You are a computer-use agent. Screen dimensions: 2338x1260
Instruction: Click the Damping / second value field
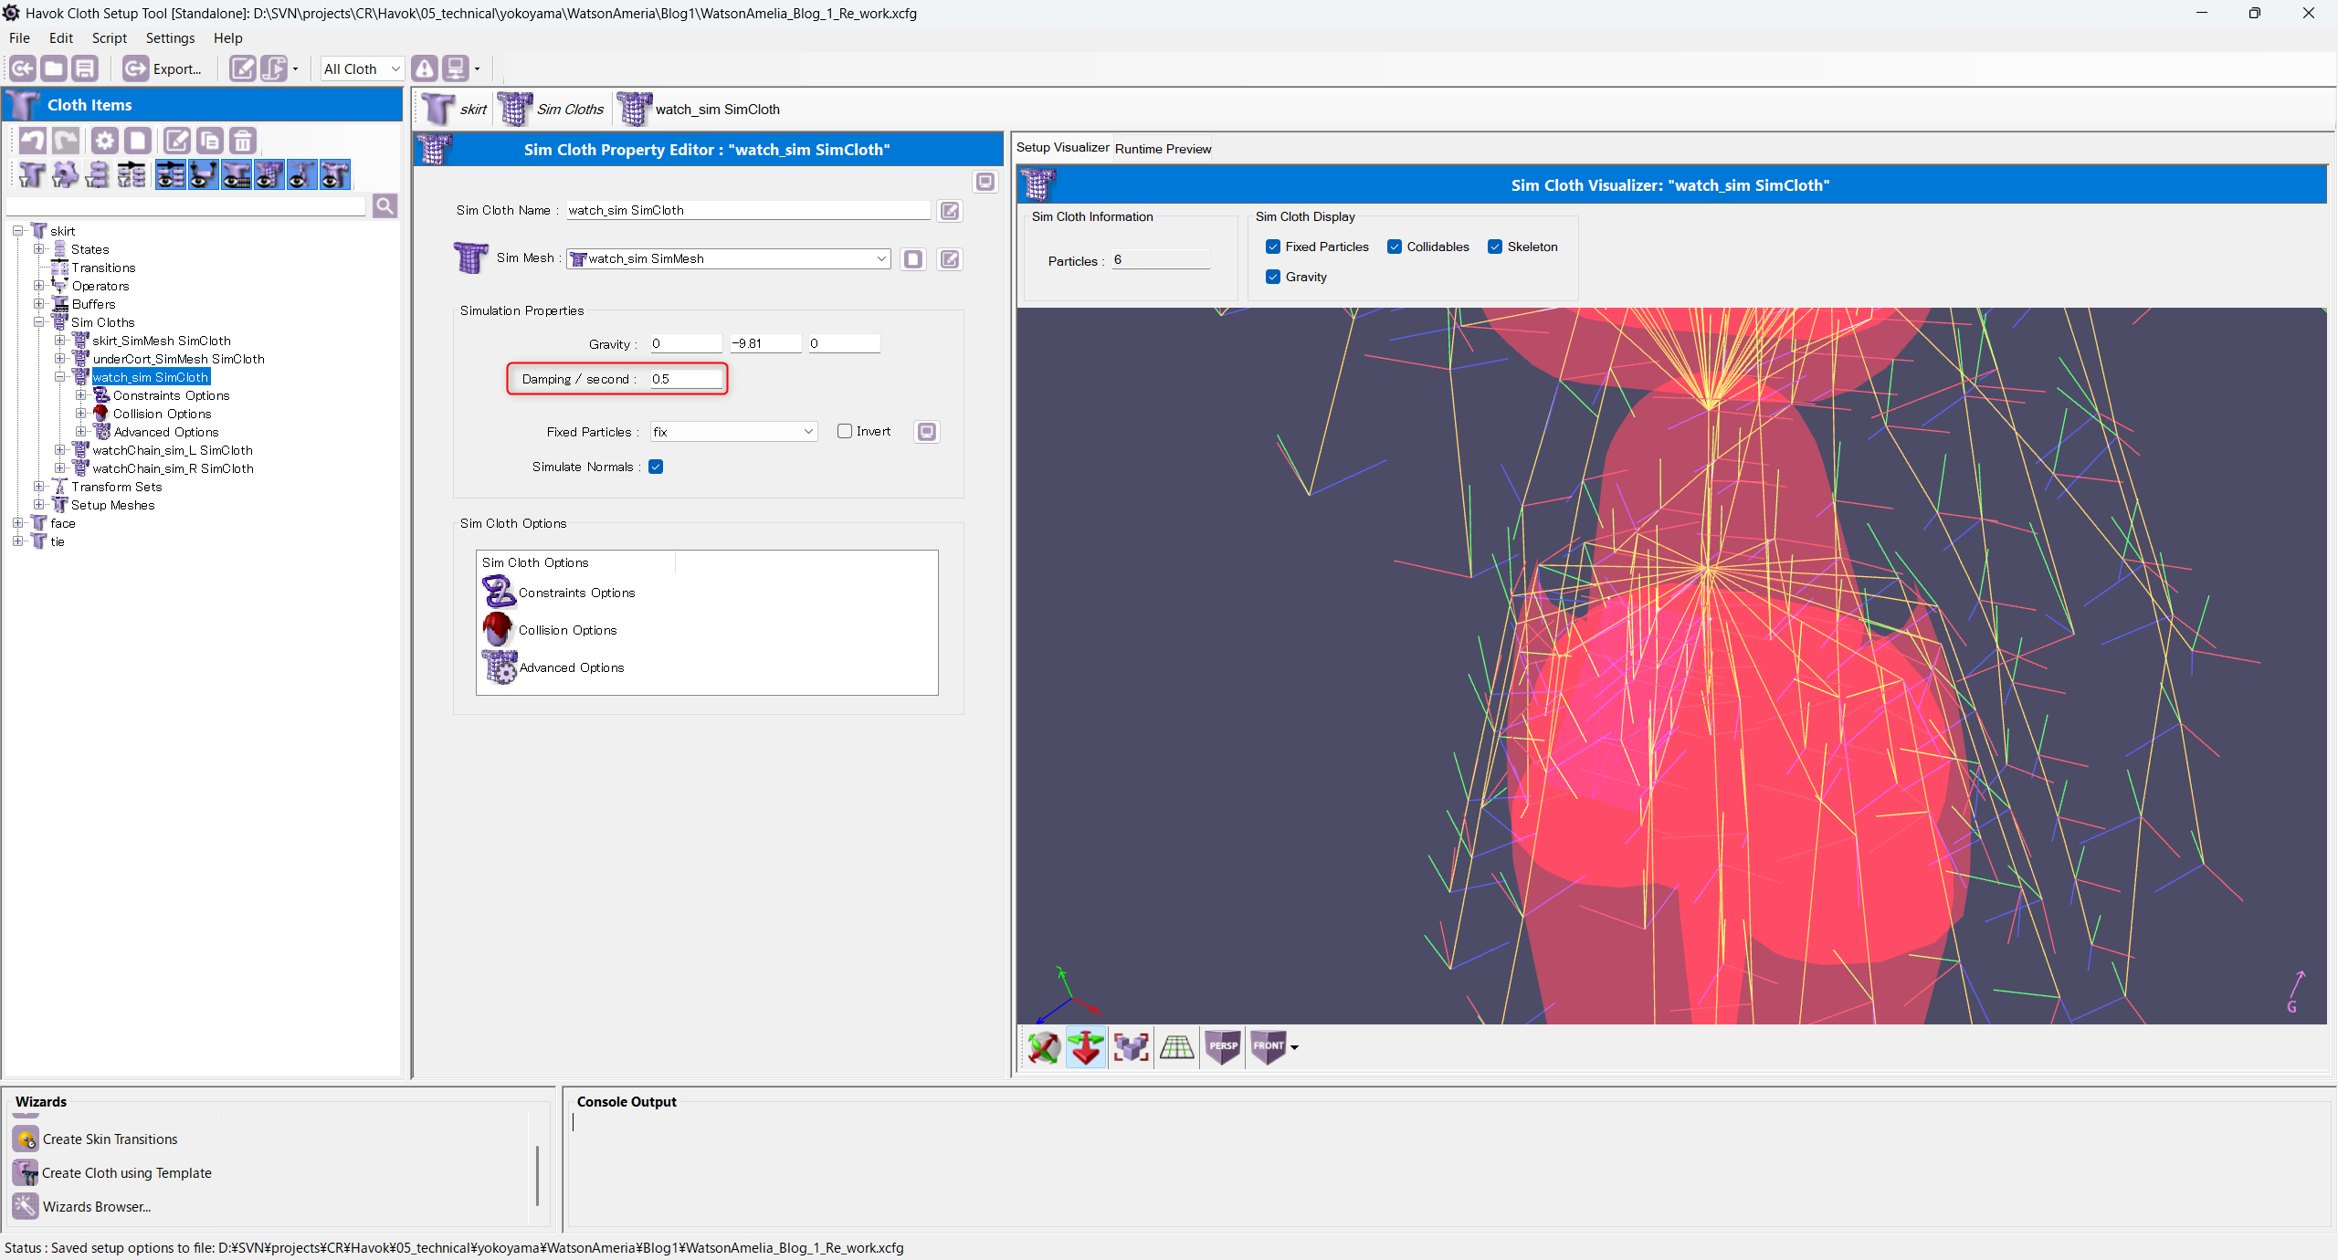686,379
